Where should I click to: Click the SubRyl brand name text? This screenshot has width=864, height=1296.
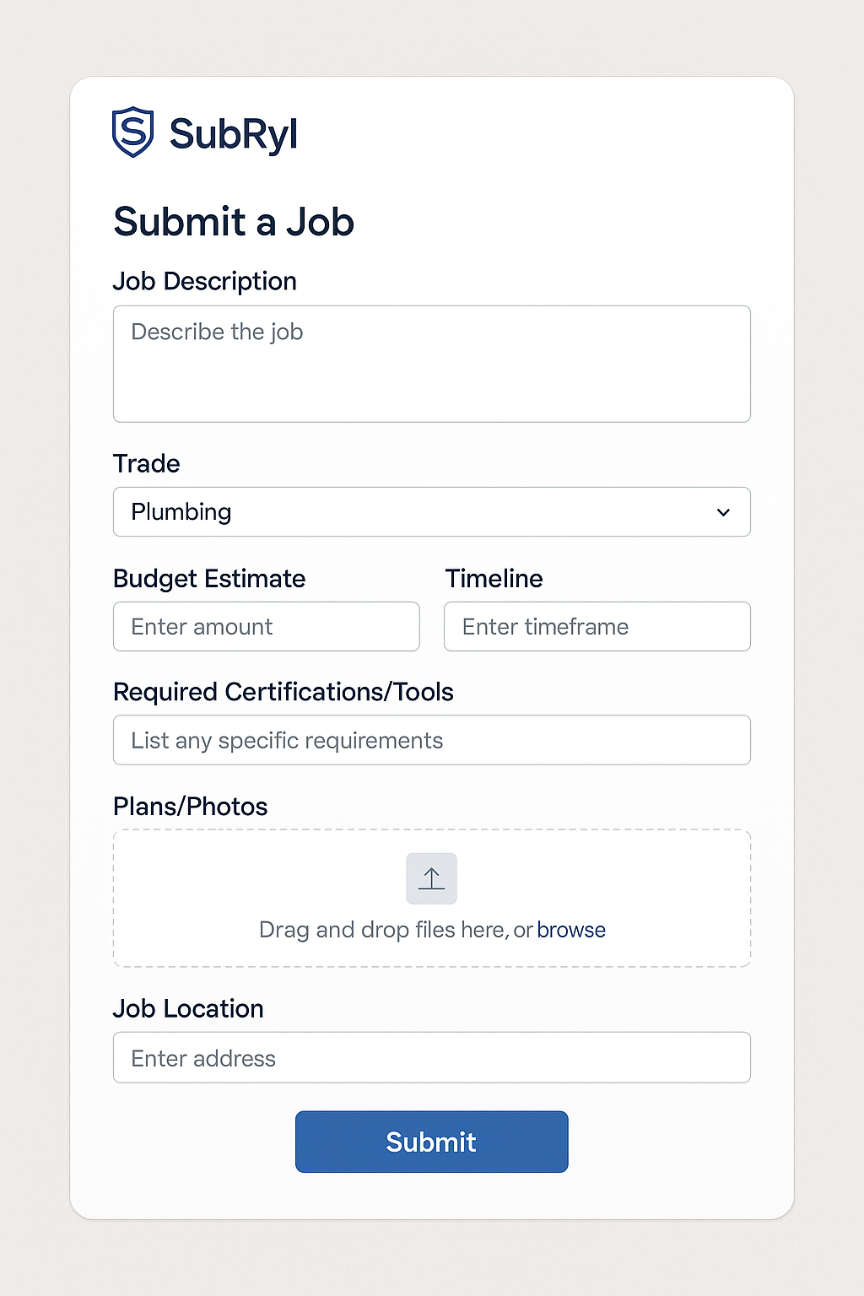(233, 134)
